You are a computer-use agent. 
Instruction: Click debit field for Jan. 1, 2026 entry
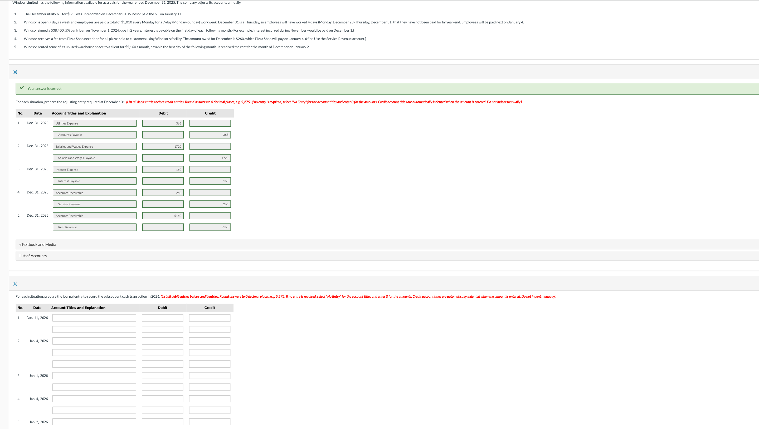(162, 376)
